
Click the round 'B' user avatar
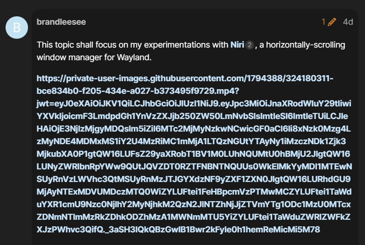coord(17,28)
